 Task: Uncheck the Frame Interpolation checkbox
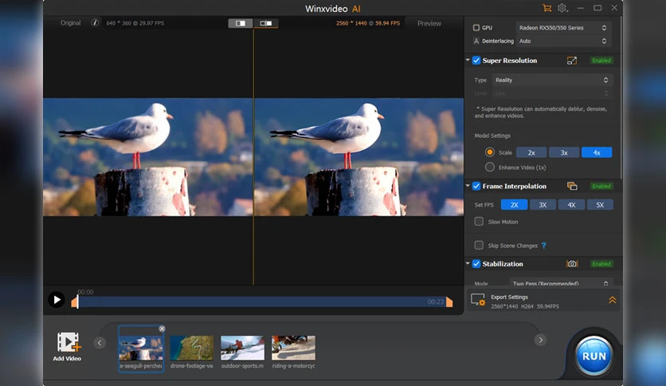click(476, 186)
